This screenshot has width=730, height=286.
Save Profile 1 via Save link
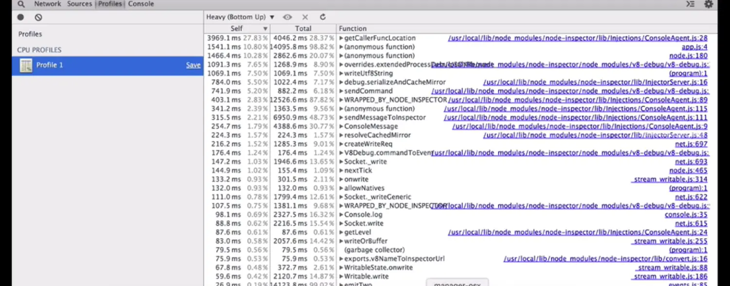pyautogui.click(x=193, y=65)
